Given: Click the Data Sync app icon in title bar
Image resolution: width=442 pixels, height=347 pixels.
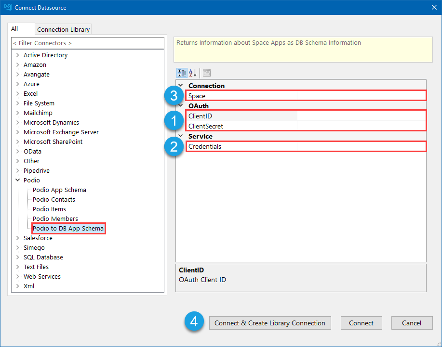Looking at the screenshot, I should click(8, 7).
